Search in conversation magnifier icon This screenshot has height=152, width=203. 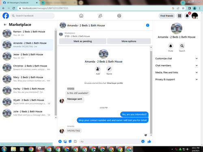click(182, 46)
